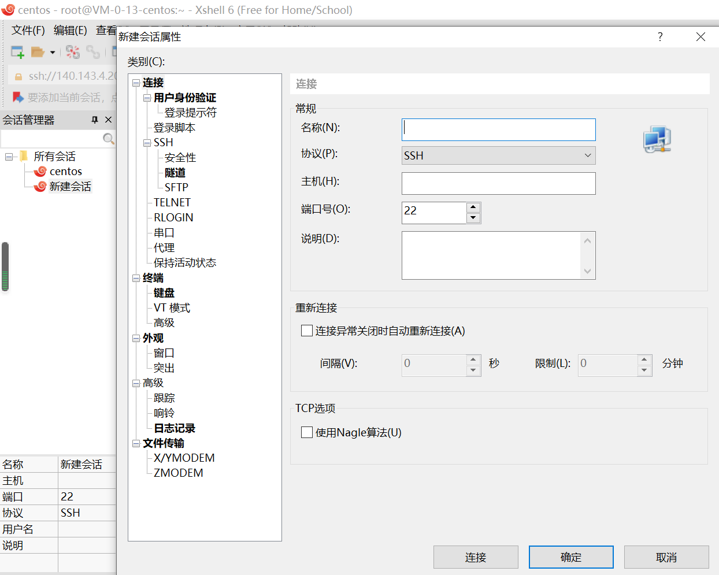This screenshot has height=575, width=719.
Task: Select the 新建会话 session in the tree
Action: [x=70, y=186]
